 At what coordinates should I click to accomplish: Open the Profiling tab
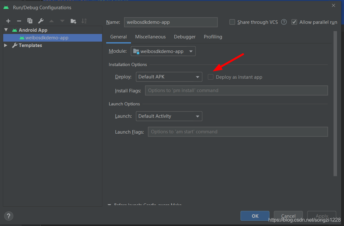[x=213, y=37]
